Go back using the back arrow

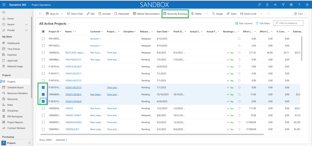point(40,14)
